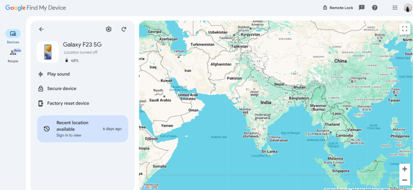Open the Google apps grid

(395, 8)
